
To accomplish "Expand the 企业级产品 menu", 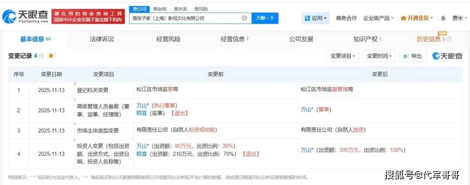I will (379, 18).
